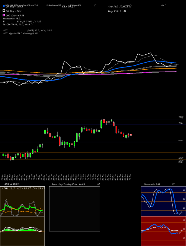Click the 'ADX: 12.2 +DY: 18.37' panel readout
186x246 pixels.
(23, 188)
